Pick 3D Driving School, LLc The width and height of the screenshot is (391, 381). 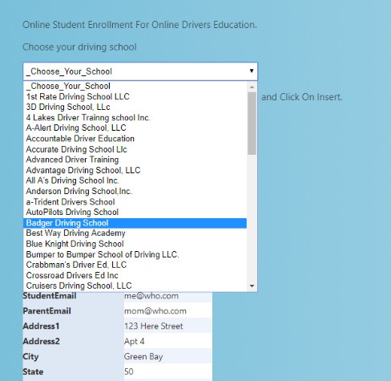point(135,107)
